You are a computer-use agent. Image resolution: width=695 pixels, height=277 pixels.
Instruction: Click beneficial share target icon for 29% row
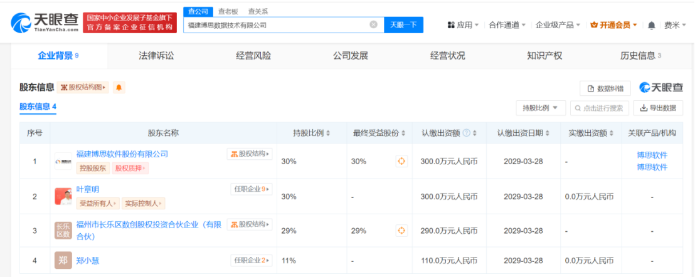pyautogui.click(x=401, y=231)
